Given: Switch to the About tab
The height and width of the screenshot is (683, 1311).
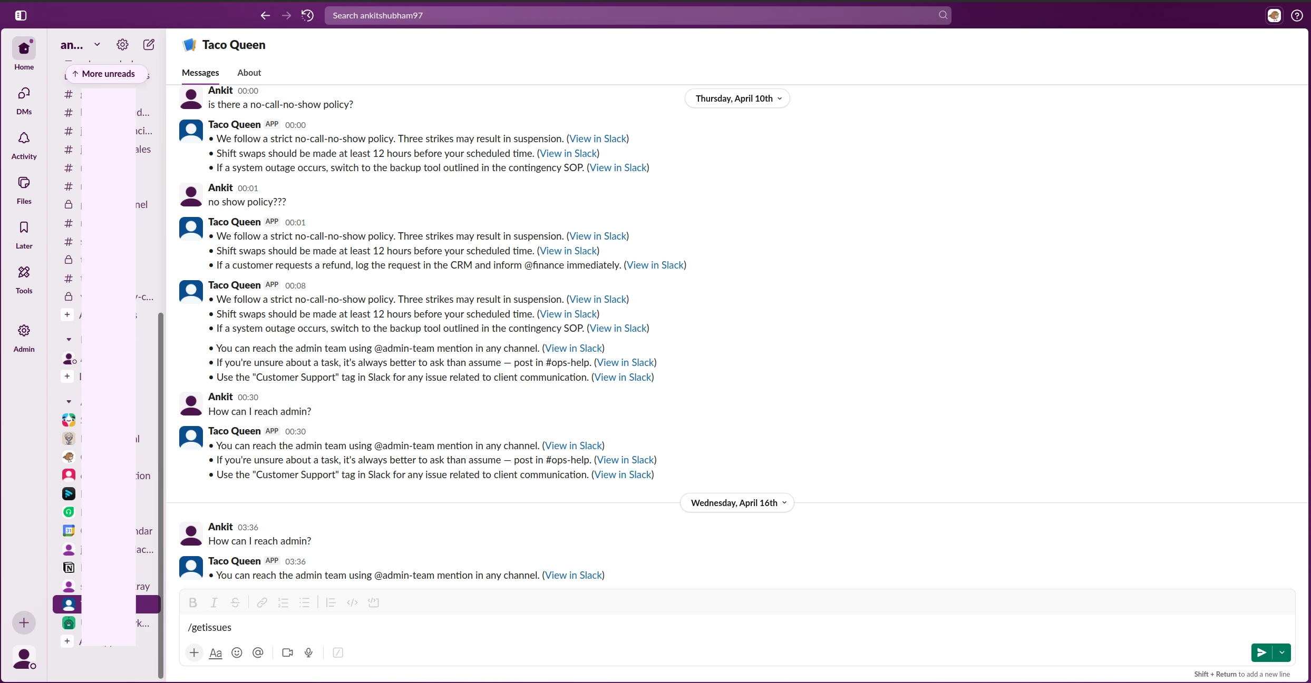Looking at the screenshot, I should [249, 73].
